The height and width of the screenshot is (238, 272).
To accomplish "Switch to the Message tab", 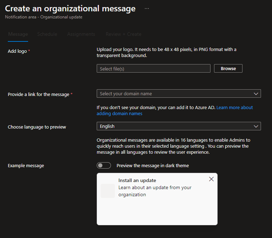I will 18,34.
